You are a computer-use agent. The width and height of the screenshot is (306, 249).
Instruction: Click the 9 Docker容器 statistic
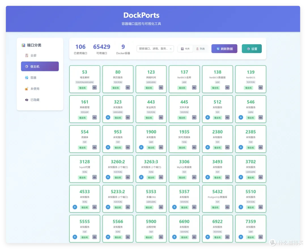point(123,49)
